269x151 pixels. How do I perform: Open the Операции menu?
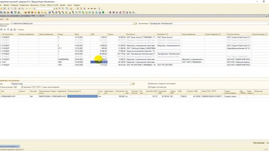[x=14, y=5]
